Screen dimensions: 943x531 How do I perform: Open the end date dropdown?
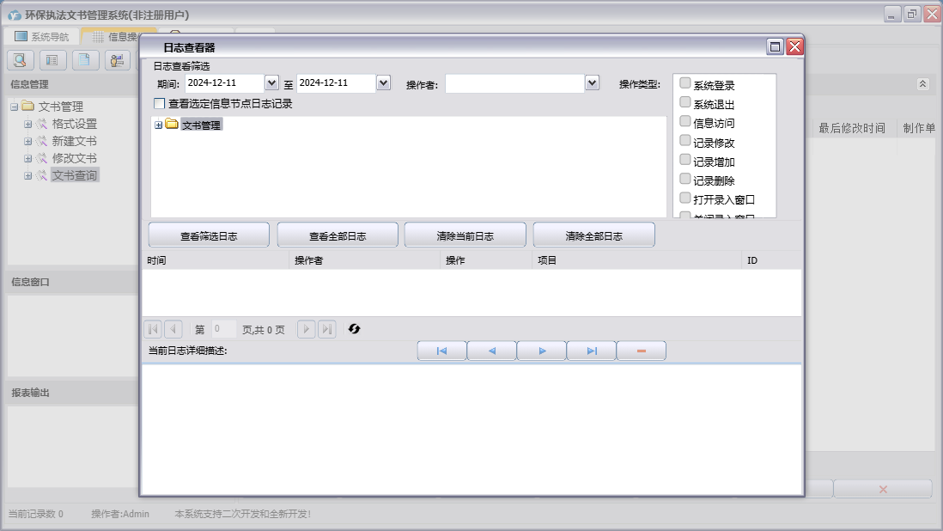(x=384, y=83)
